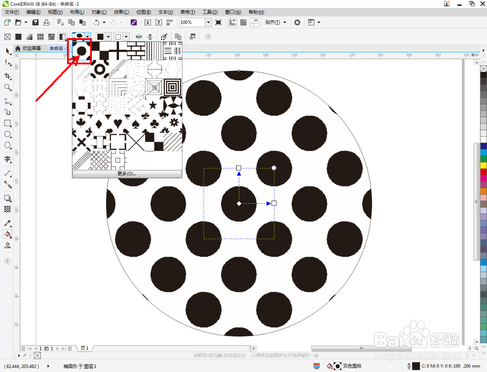Select the Interactive Fill tool

pyautogui.click(x=8, y=234)
